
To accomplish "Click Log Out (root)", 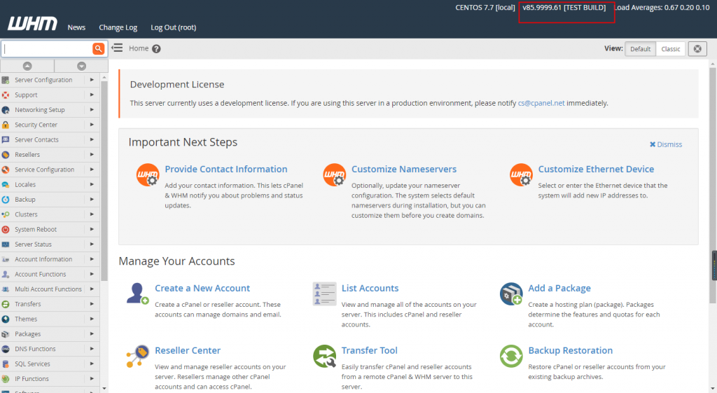I will 174,27.
